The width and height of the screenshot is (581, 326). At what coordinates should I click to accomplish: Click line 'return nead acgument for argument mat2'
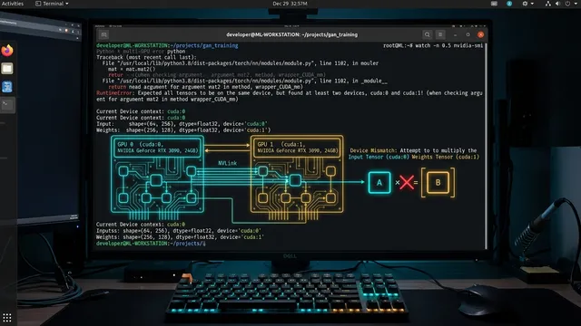pos(206,87)
